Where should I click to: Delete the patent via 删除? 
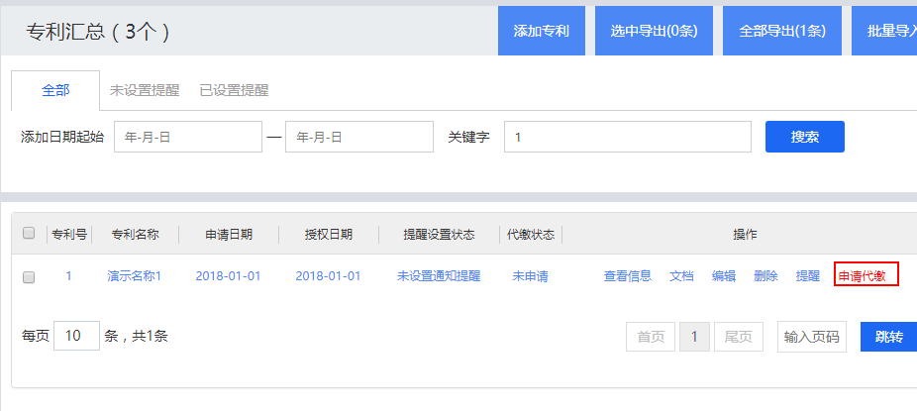click(765, 276)
